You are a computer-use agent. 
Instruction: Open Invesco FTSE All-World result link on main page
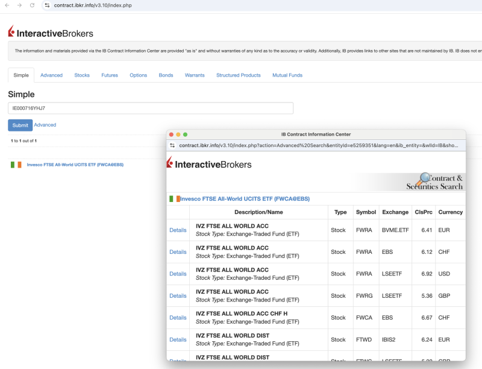pyautogui.click(x=75, y=165)
